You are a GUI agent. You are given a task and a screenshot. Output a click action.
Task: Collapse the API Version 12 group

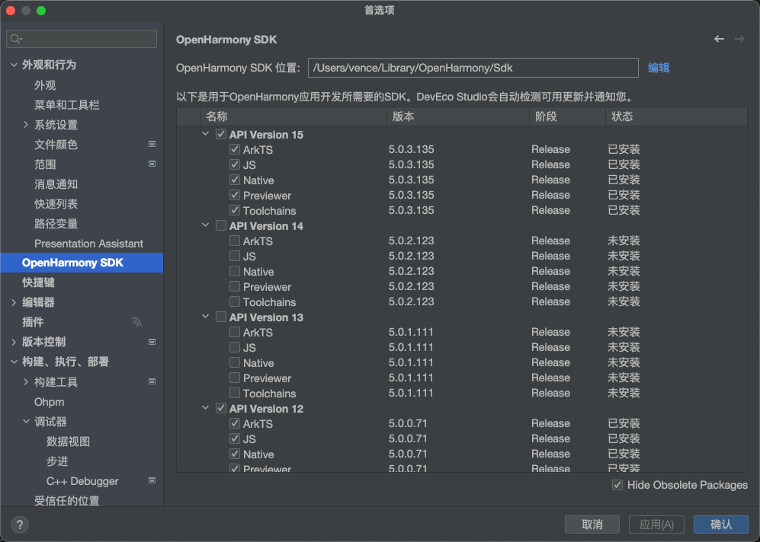click(x=206, y=408)
